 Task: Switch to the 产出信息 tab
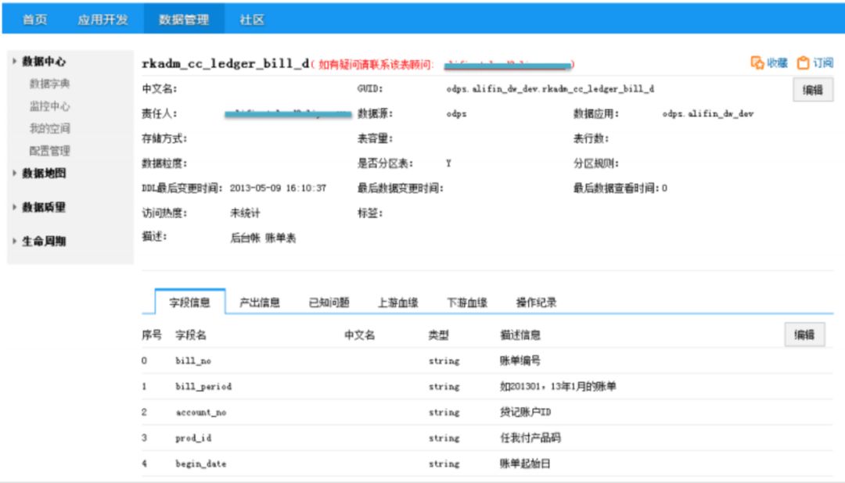(259, 302)
